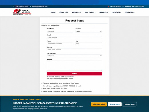Image resolution: width=149 pixels, height=112 pixels.
Task: Click the "Request Input" heading
Action: pos(75,21)
